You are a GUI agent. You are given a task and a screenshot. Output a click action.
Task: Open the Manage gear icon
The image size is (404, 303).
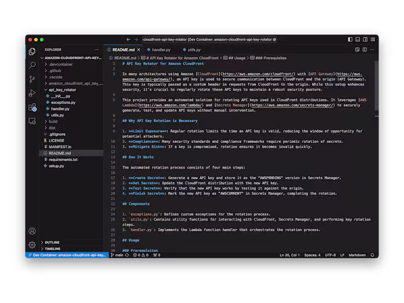[32, 244]
